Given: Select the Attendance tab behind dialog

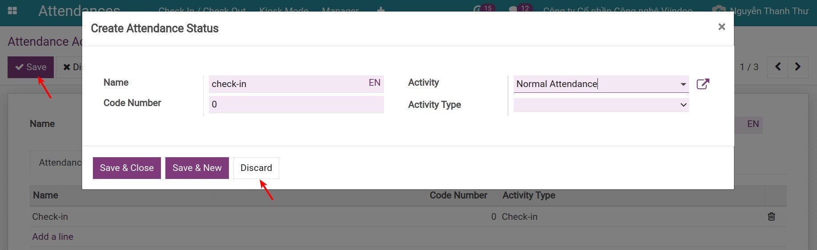Looking at the screenshot, I should coord(56,163).
